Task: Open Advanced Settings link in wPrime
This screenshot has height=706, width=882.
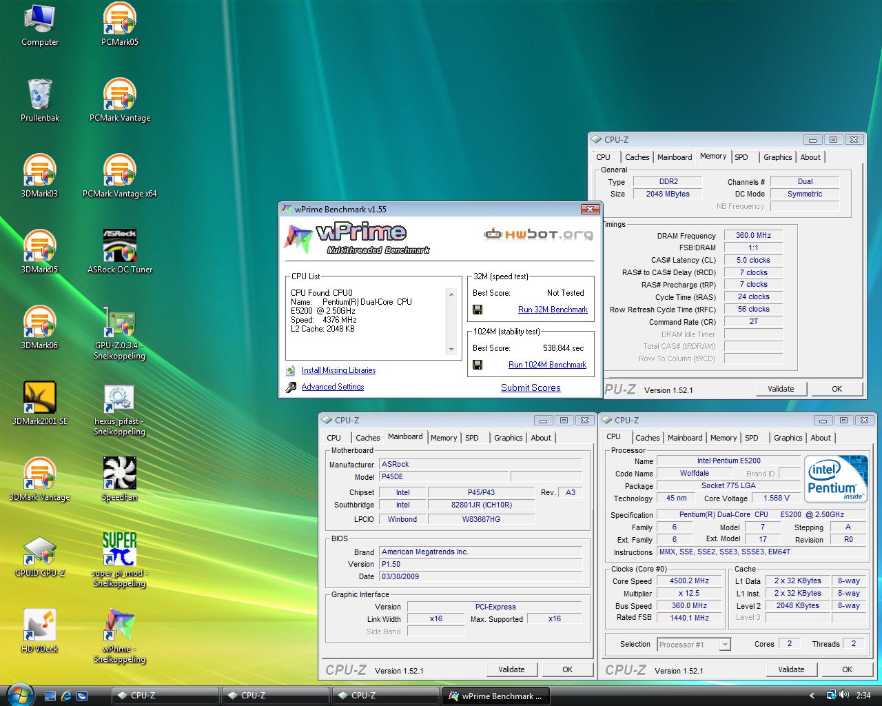Action: pos(333,387)
